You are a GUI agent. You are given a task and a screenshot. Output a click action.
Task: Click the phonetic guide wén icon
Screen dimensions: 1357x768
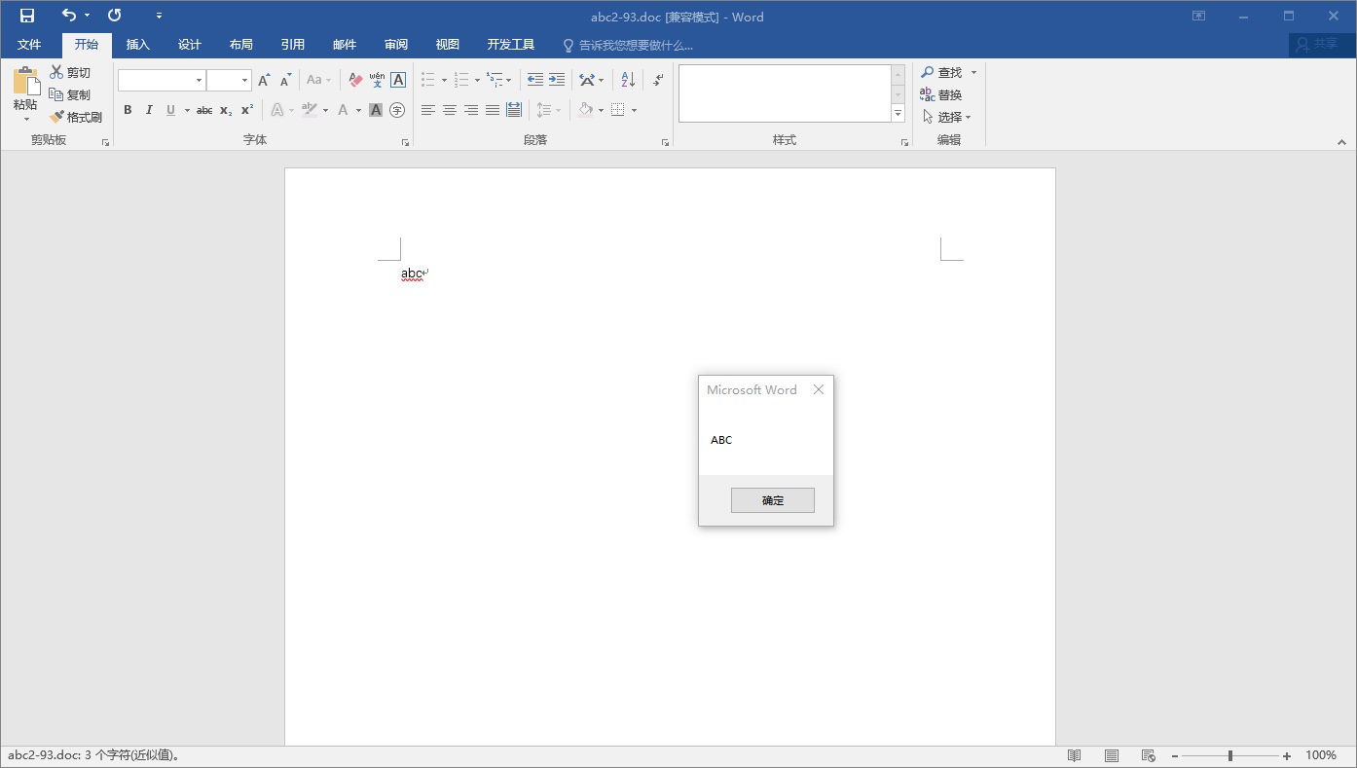click(x=377, y=81)
